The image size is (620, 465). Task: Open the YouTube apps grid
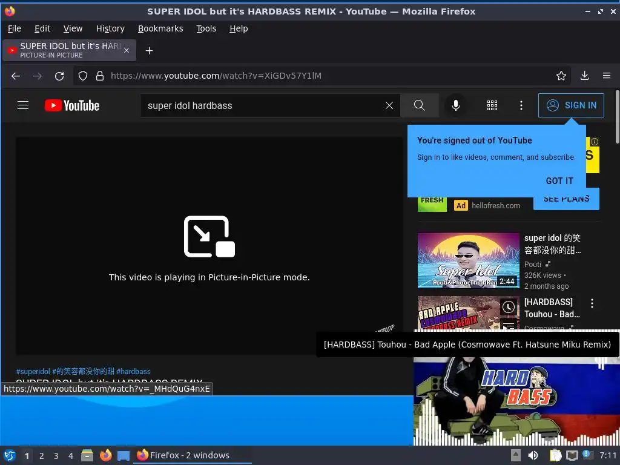click(492, 105)
